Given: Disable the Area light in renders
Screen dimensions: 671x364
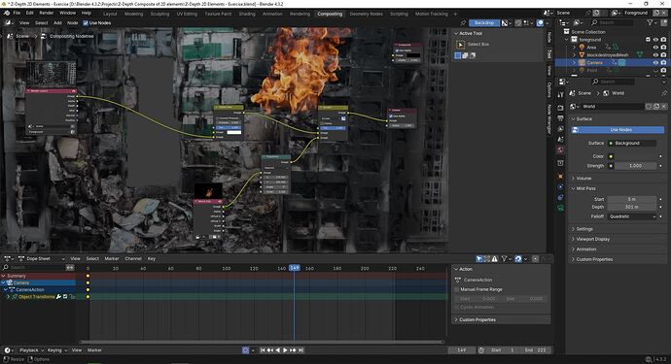Looking at the screenshot, I should (663, 47).
